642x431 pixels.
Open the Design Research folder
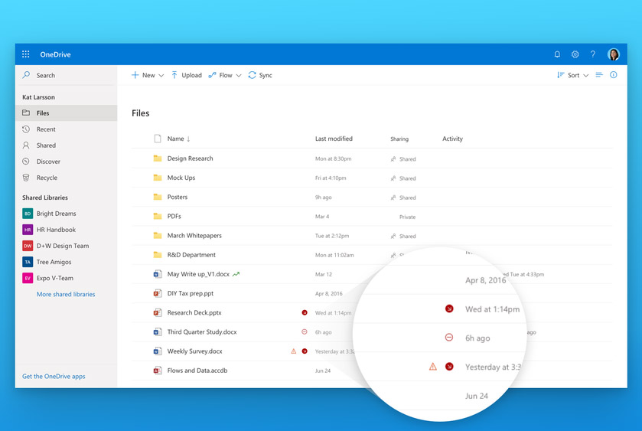pos(190,158)
